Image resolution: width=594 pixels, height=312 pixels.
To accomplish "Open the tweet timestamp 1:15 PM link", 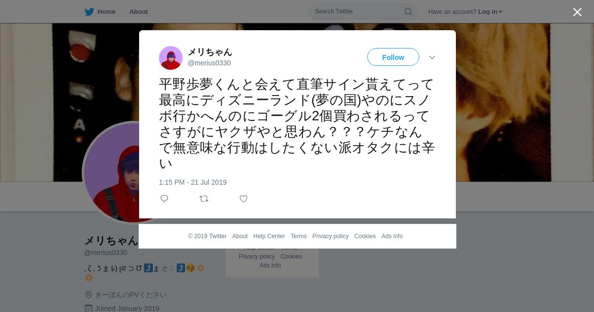I will [193, 182].
